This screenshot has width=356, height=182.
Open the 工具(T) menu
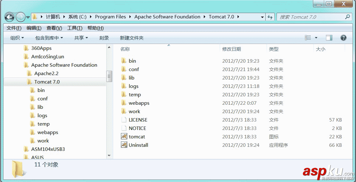(75, 28)
